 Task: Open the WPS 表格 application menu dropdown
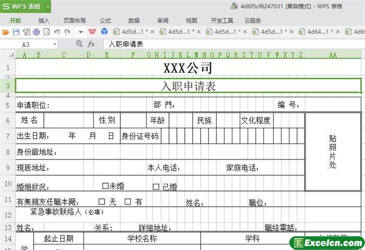(48, 7)
